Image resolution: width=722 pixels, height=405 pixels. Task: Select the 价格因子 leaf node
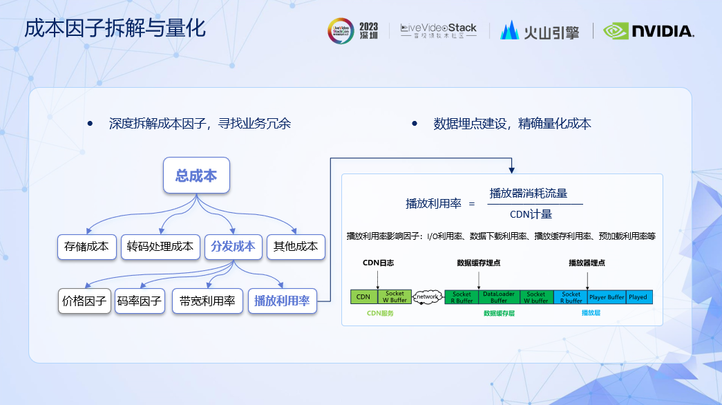[84, 301]
